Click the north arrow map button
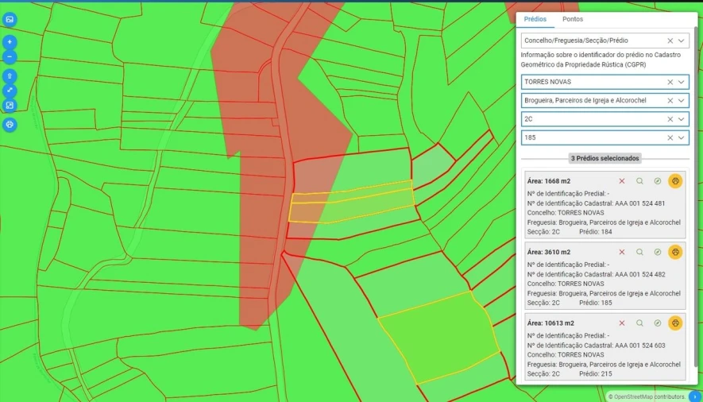 pyautogui.click(x=10, y=76)
